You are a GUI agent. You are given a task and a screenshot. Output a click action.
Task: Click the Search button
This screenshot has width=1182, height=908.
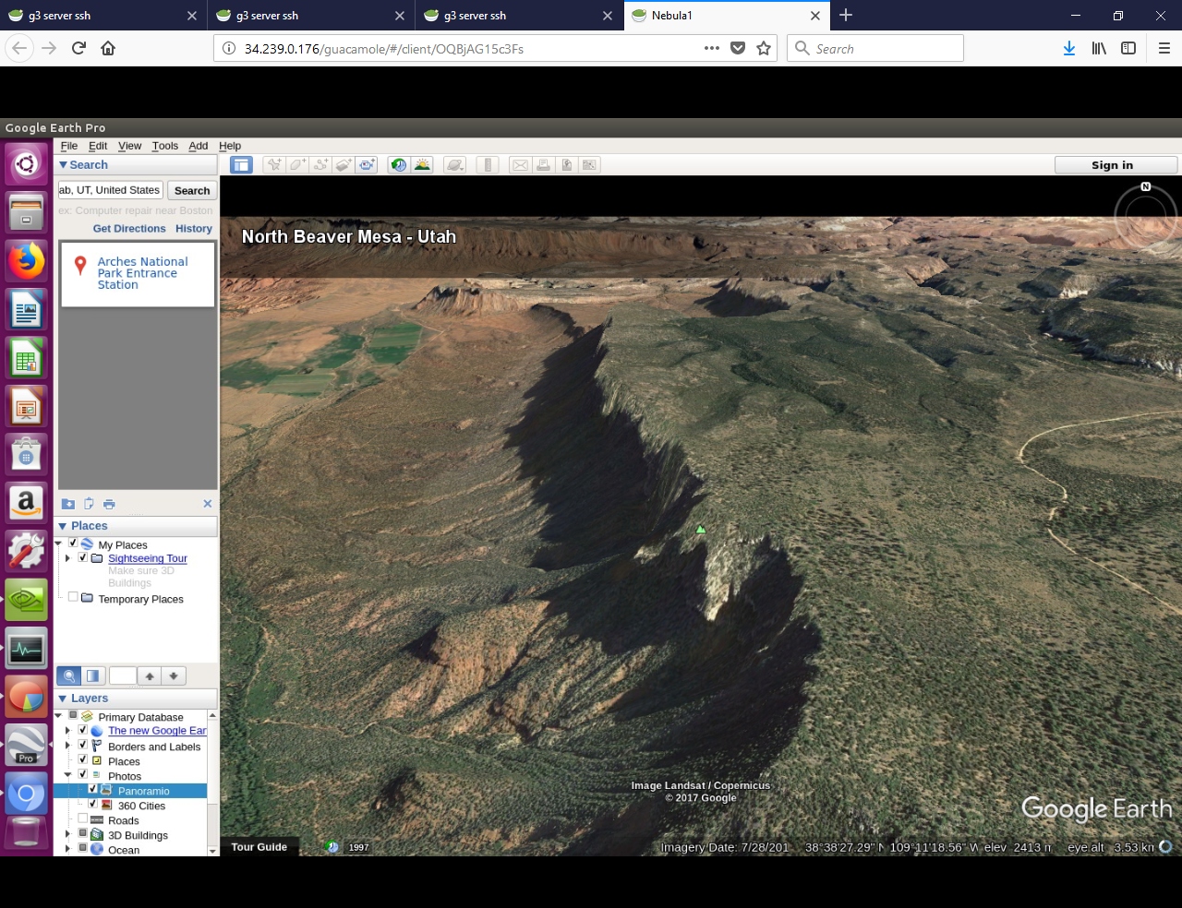tap(192, 191)
